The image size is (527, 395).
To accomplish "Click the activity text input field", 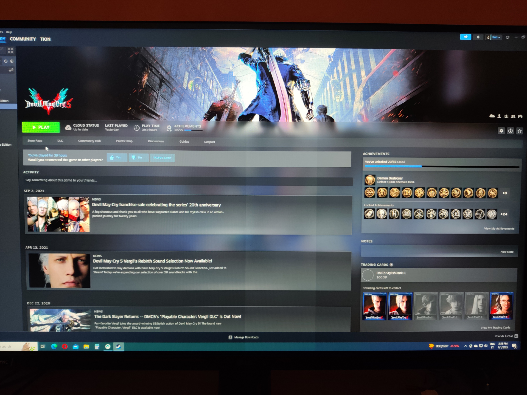I will [x=188, y=180].
